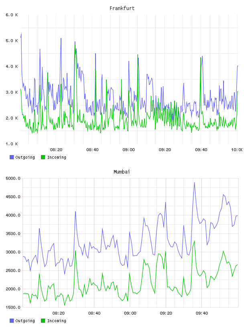Click the 2.0 K axis label in the Frankfurt chart
Screen dimensions: 244x327
12,118
